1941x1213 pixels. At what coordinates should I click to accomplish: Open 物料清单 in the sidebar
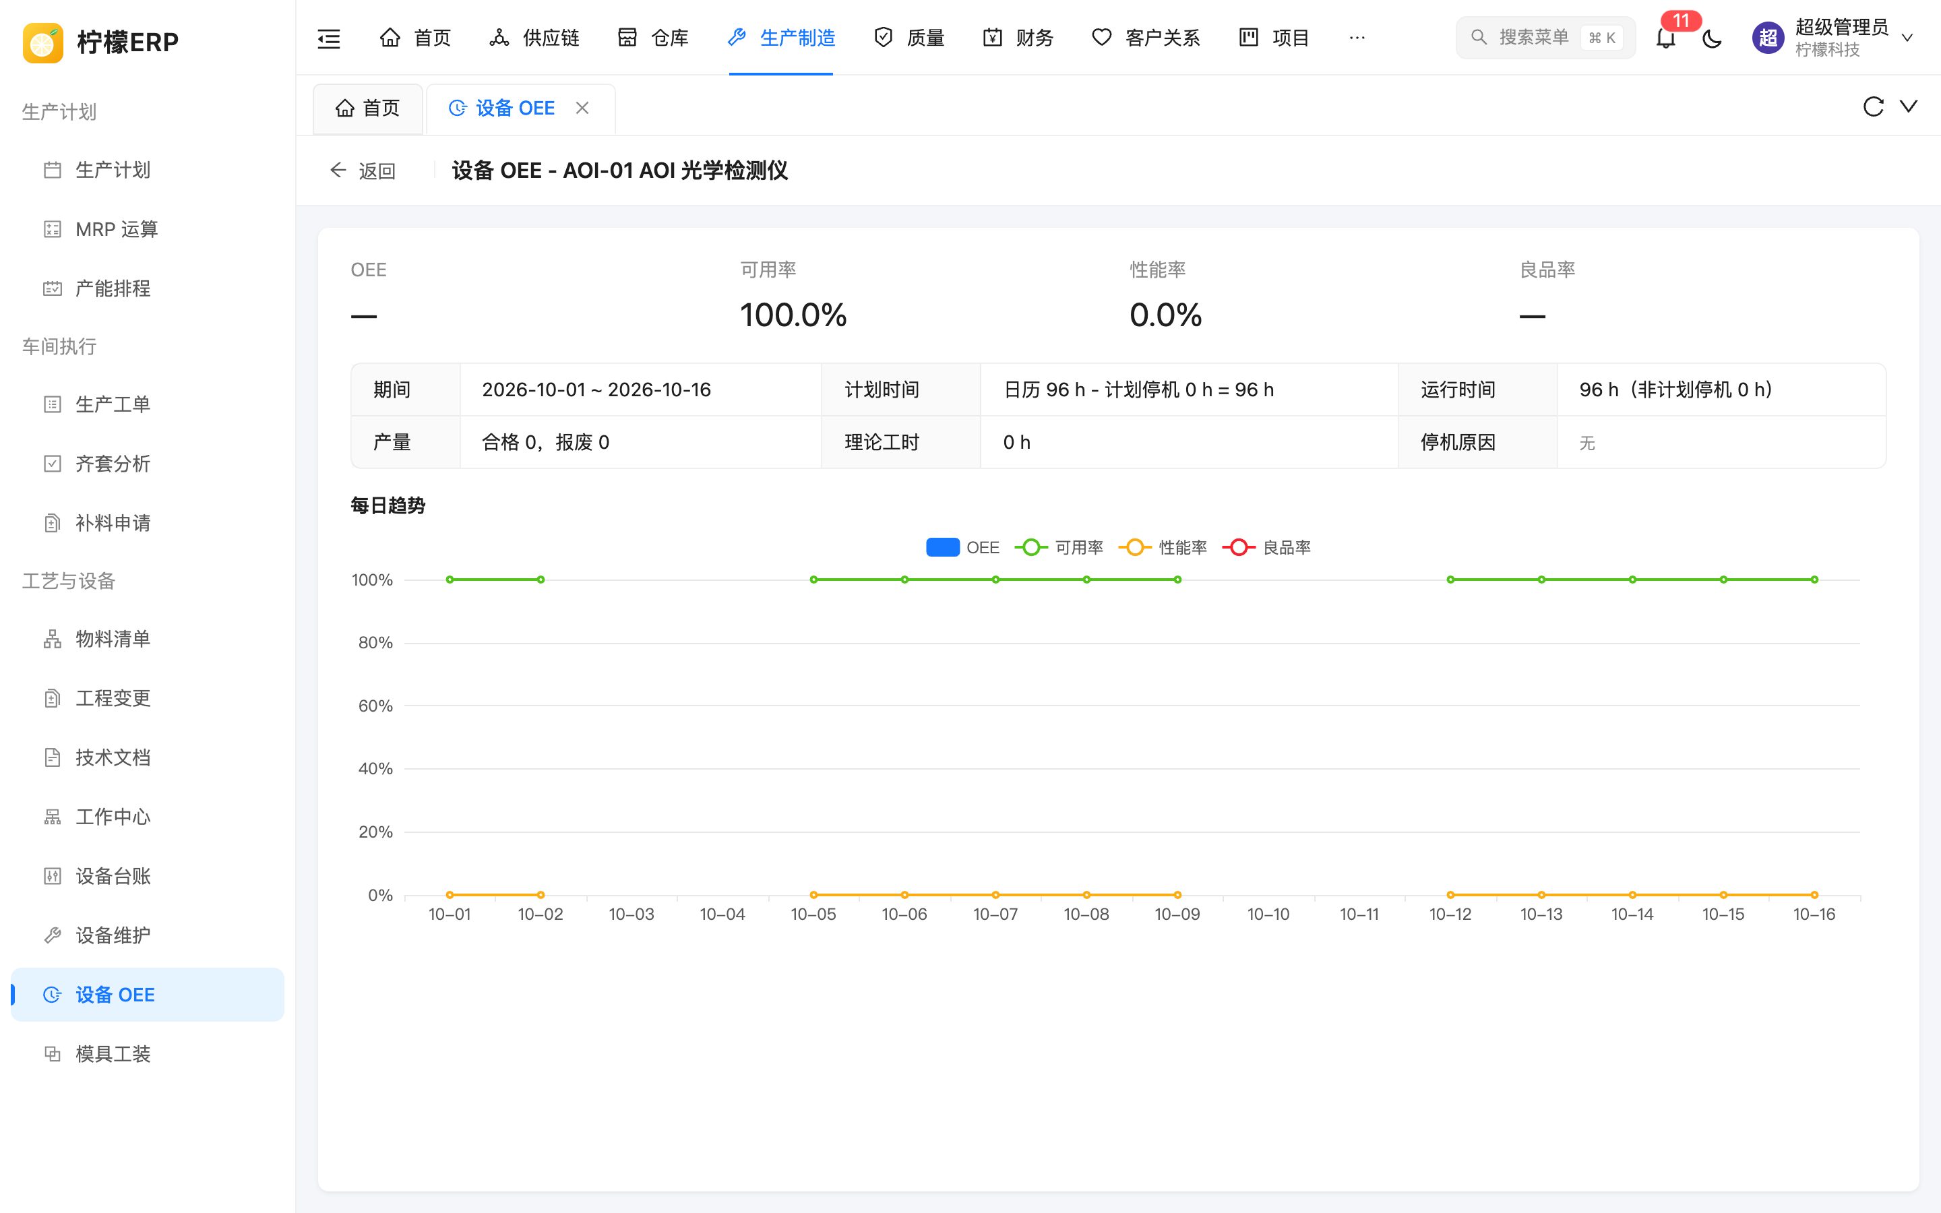click(148, 639)
